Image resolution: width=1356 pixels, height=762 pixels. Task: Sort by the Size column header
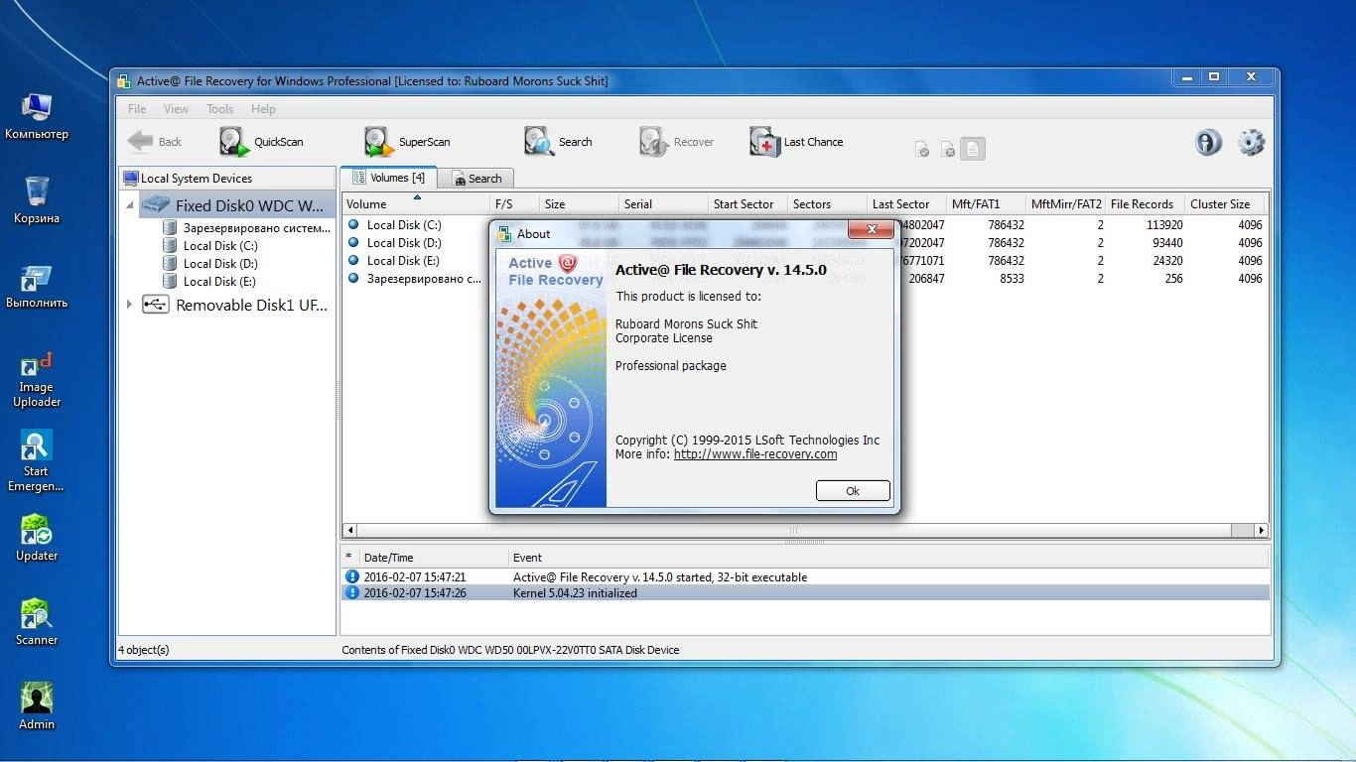(580, 204)
